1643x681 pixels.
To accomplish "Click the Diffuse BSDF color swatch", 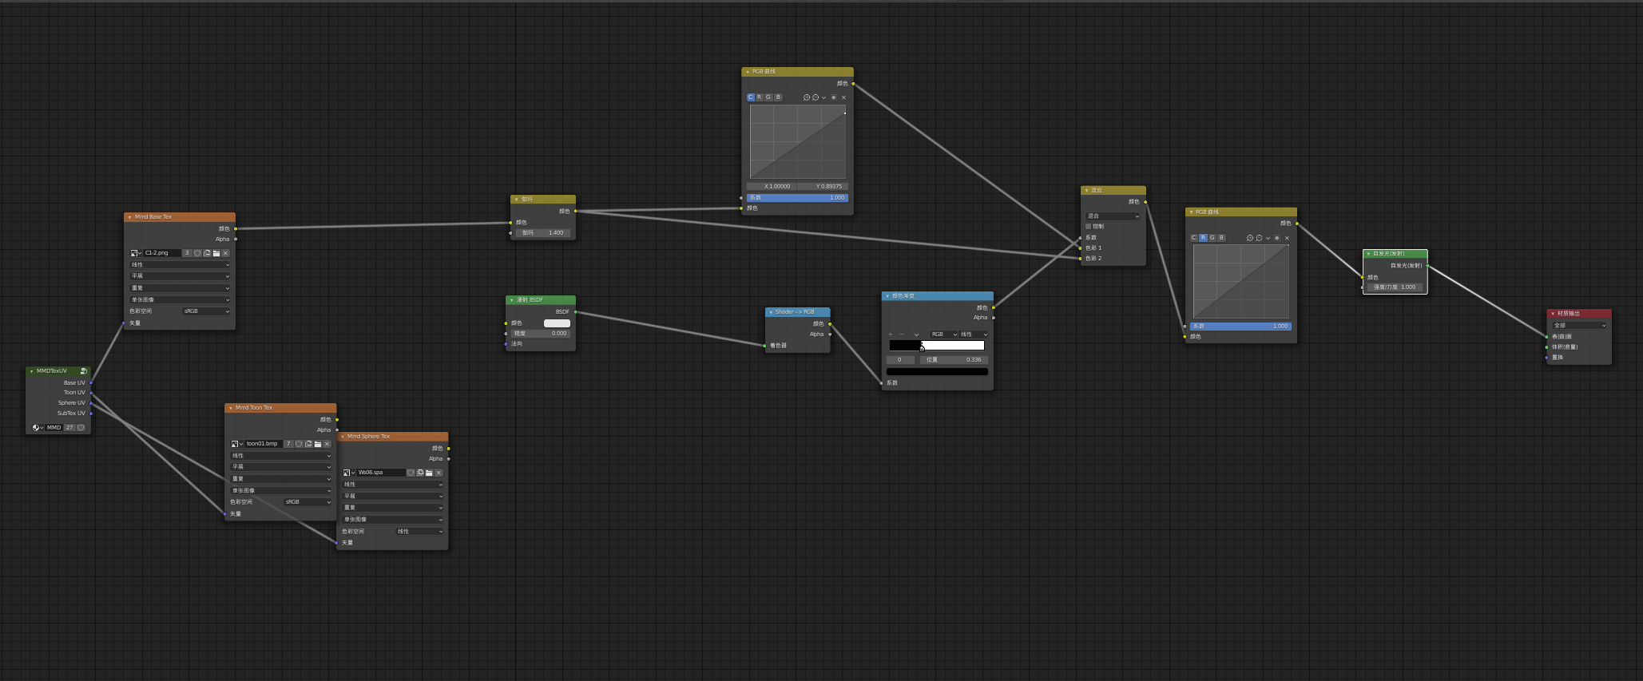I will coord(557,323).
